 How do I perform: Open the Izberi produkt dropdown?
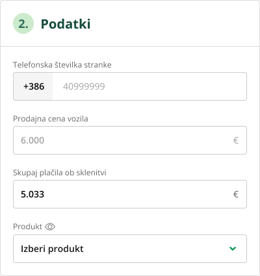tap(130, 249)
